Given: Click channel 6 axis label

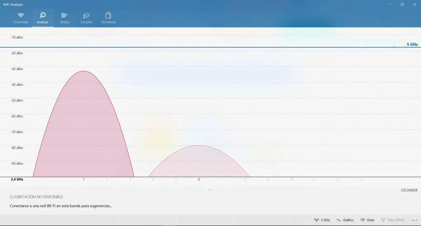Looking at the screenshot, I should click(199, 179).
